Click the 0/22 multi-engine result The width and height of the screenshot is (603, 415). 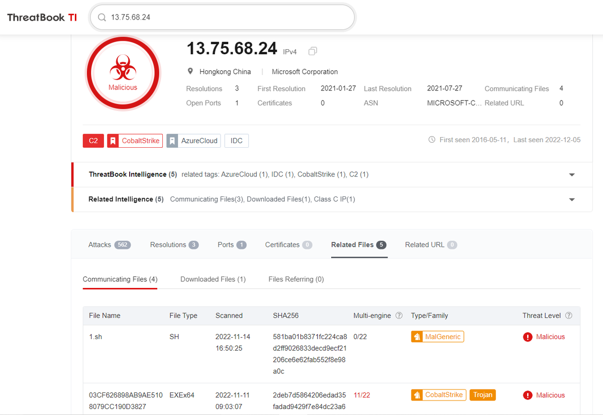[360, 337]
